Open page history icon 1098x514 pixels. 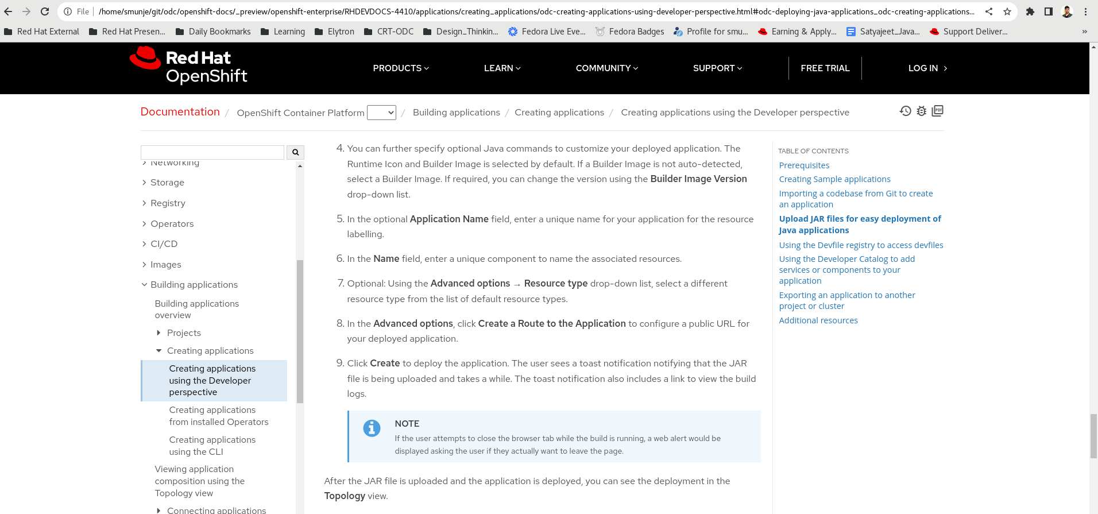point(906,111)
